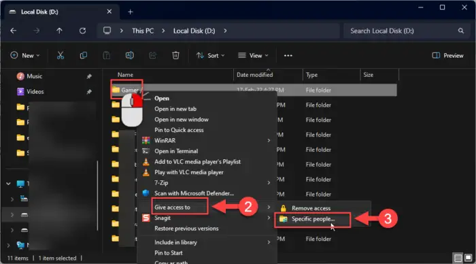Expand chevron after This PC in breadcrumb
The image size is (476, 264).
click(x=163, y=31)
